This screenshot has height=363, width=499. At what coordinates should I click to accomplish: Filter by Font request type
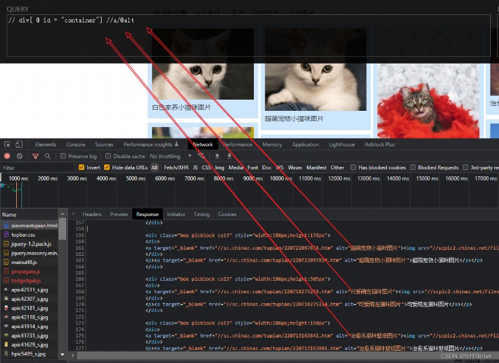click(x=253, y=167)
